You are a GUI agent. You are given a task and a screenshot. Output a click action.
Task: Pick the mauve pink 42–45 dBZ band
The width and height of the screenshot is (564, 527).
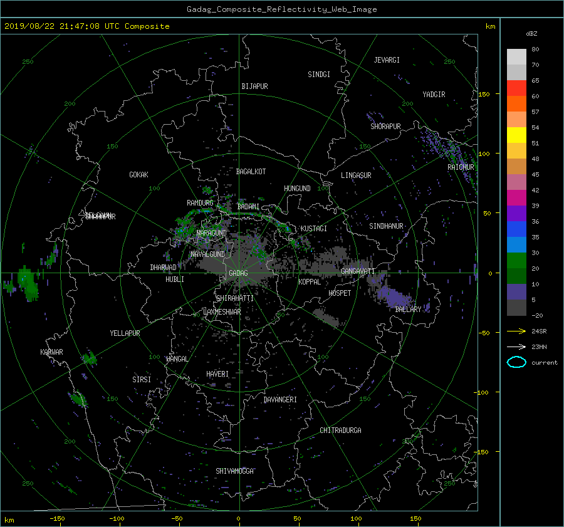coord(516,182)
